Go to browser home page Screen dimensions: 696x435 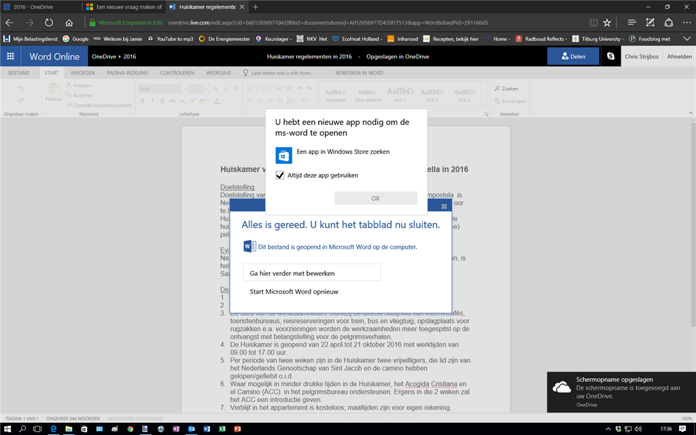click(69, 22)
